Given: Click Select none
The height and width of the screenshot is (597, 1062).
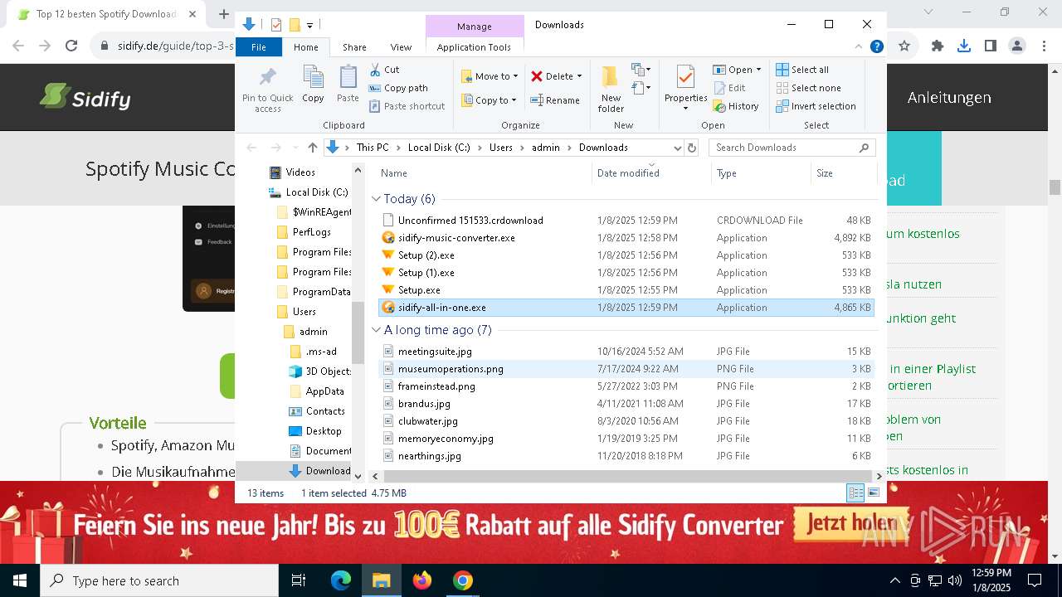Looking at the screenshot, I should coord(808,88).
